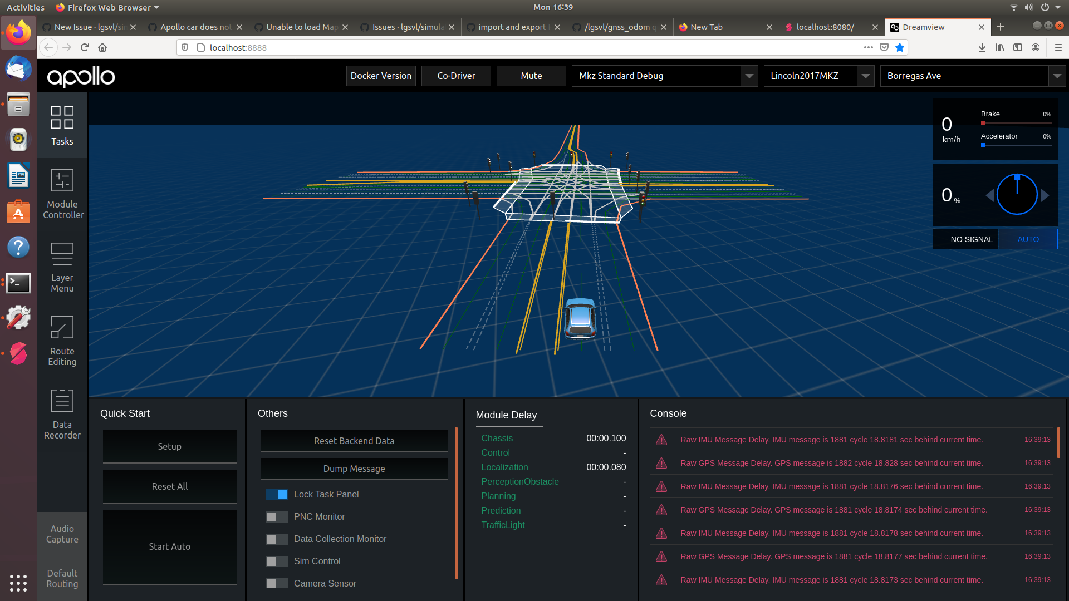The height and width of the screenshot is (601, 1069).
Task: Open the Layer Menu panel
Action: pyautogui.click(x=62, y=267)
